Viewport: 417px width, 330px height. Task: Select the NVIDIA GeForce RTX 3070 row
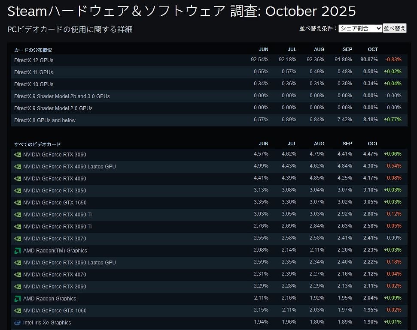pos(55,239)
